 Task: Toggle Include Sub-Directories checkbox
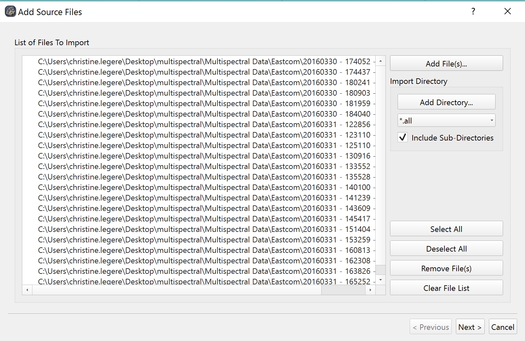coord(403,137)
